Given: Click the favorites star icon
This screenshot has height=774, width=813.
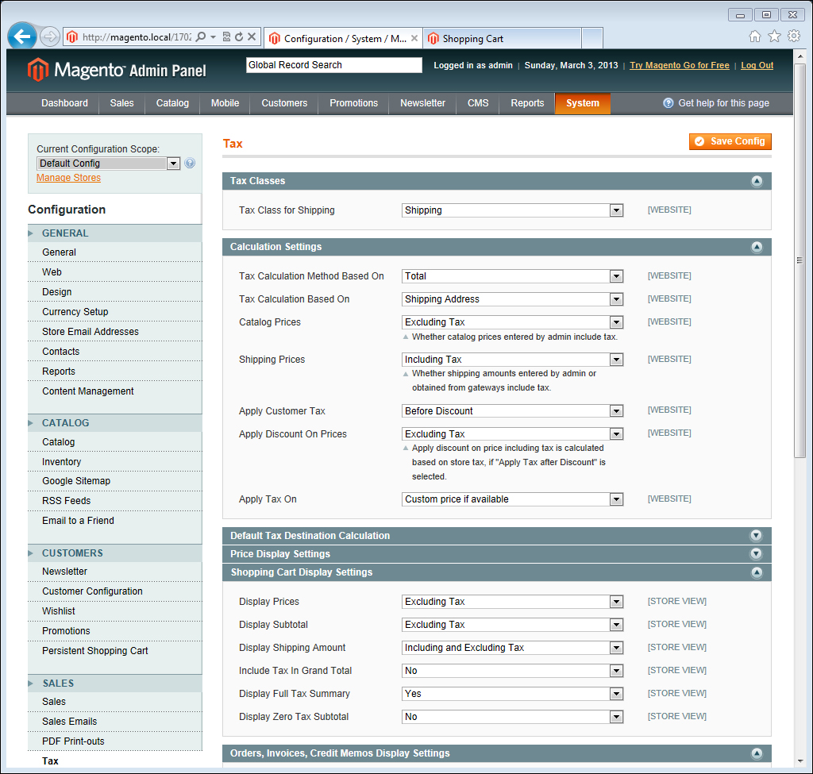Looking at the screenshot, I should 774,37.
